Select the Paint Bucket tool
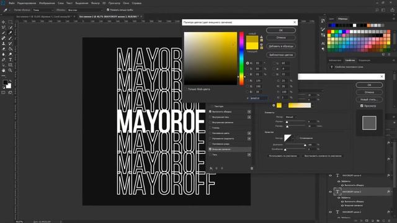 10,49
